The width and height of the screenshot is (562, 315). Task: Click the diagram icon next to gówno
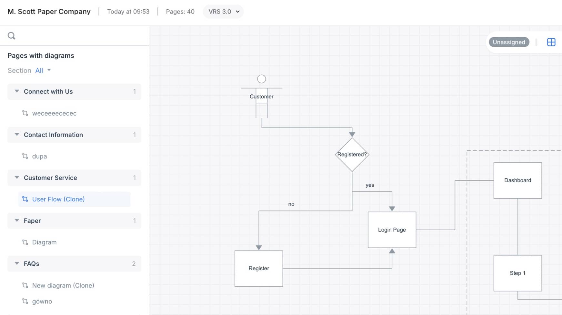coord(25,301)
